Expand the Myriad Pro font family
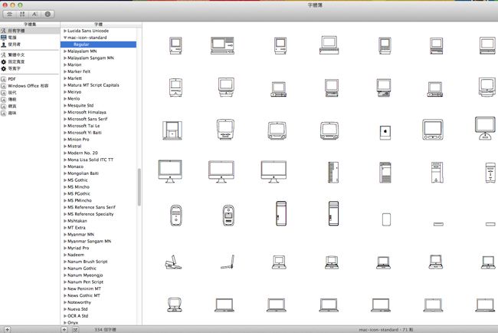Image resolution: width=498 pixels, height=333 pixels. [64, 248]
